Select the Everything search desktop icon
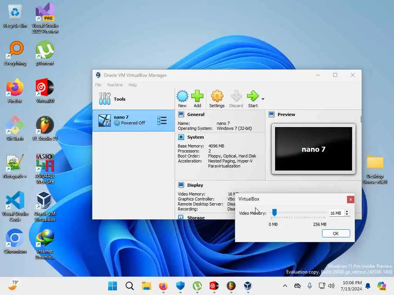 tap(15, 53)
